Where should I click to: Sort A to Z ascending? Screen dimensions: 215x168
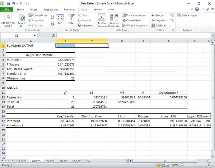(x=53, y=17)
